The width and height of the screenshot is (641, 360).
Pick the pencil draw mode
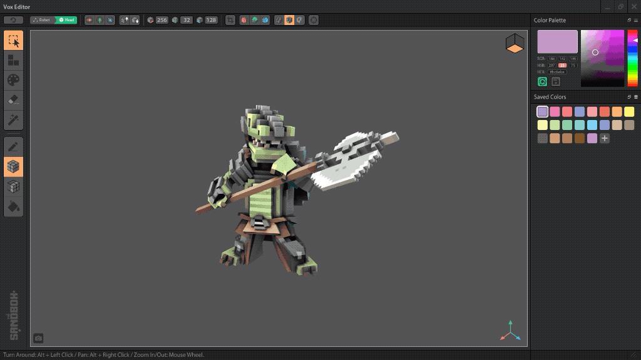coord(14,147)
